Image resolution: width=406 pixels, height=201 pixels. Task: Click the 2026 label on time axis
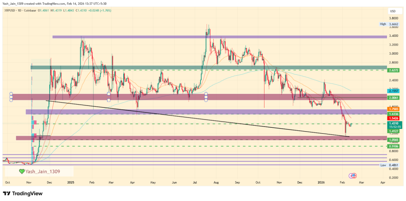tap(321, 183)
